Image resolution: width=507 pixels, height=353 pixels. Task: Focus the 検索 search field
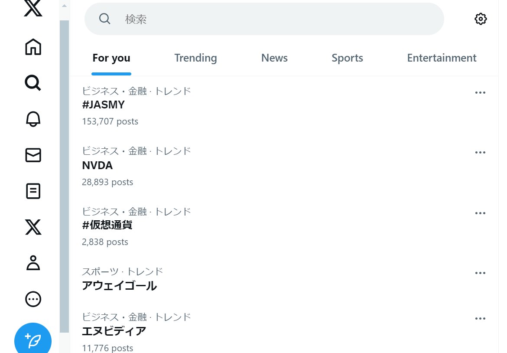coord(264,19)
